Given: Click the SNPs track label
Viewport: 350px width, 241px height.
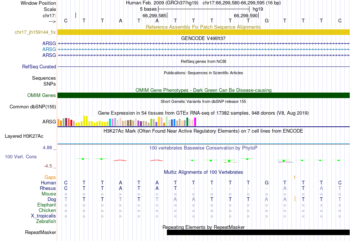Looking at the screenshot, I should (x=50, y=84).
